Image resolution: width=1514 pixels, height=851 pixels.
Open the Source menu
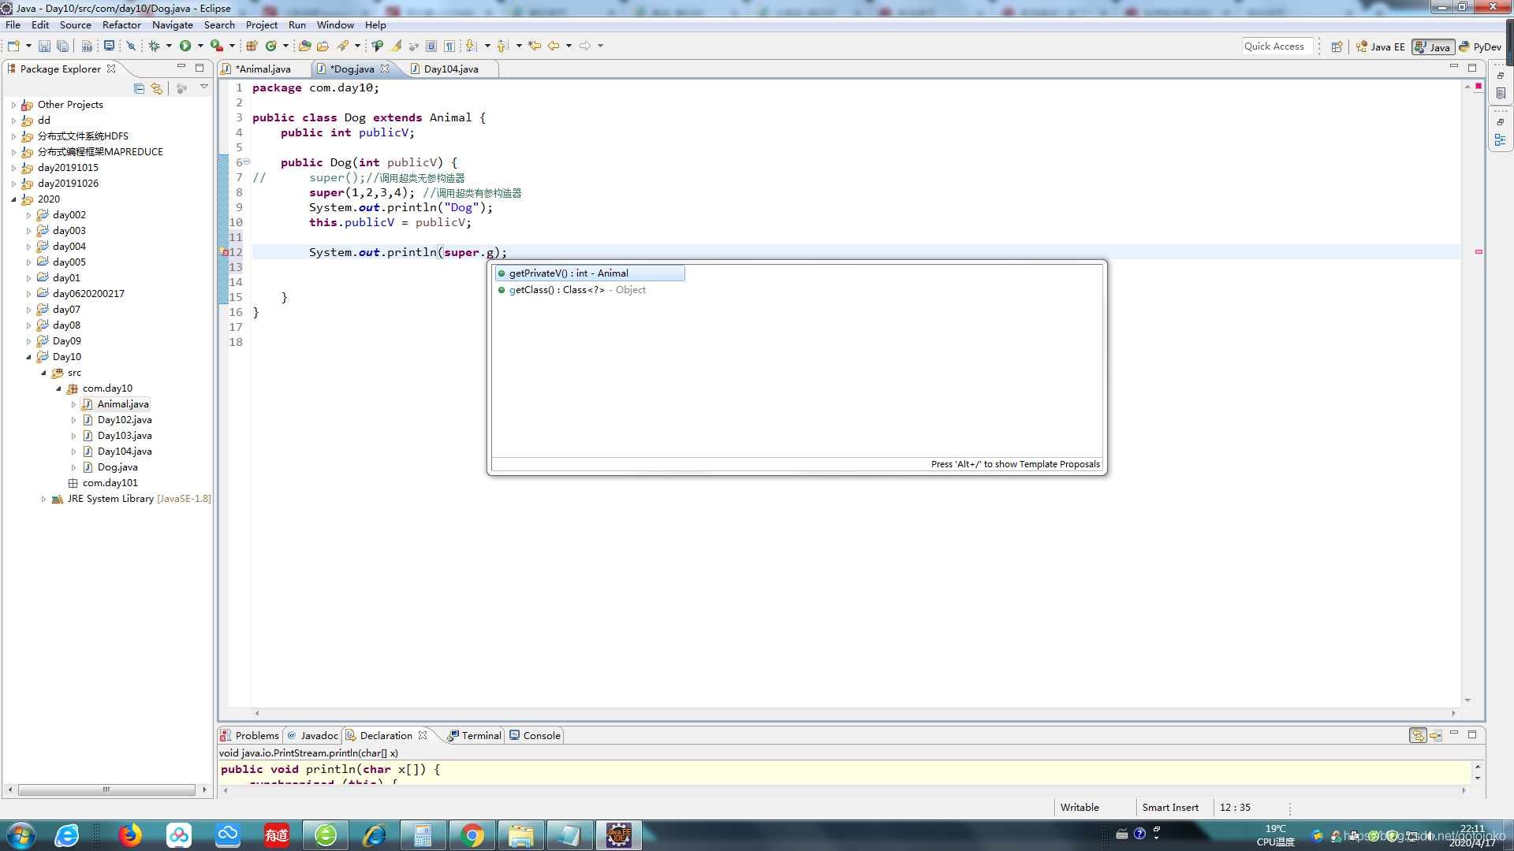pyautogui.click(x=76, y=25)
